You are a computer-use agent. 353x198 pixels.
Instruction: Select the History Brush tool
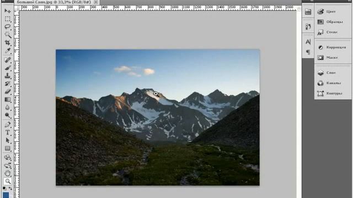[x=8, y=84]
